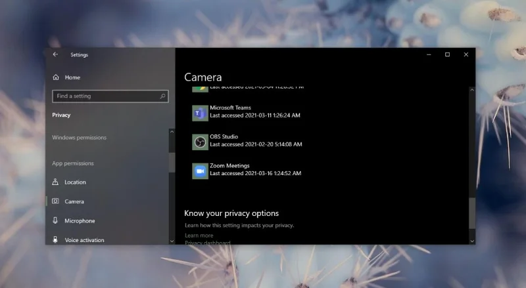Open Voice activation settings
526x288 pixels.
(84, 240)
